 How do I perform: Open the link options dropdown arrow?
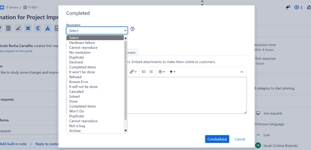coord(136,72)
